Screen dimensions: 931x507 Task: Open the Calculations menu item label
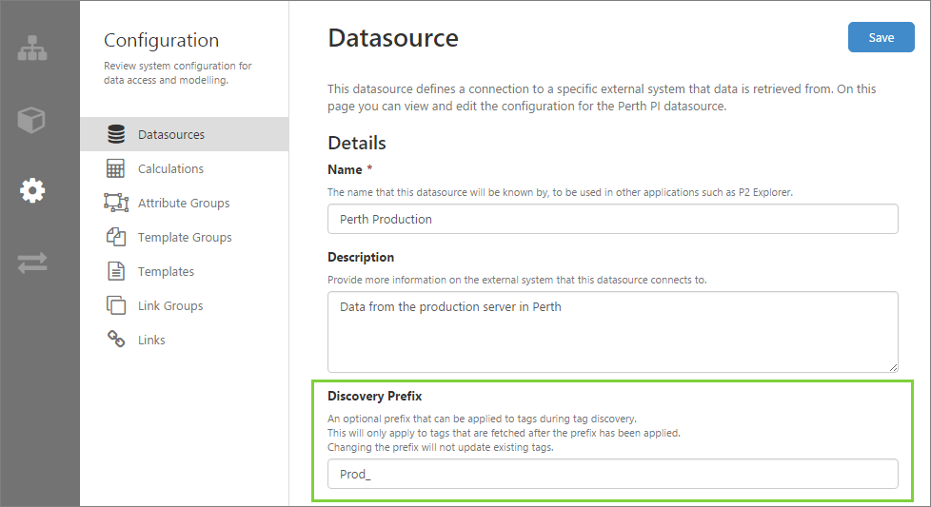(x=170, y=168)
